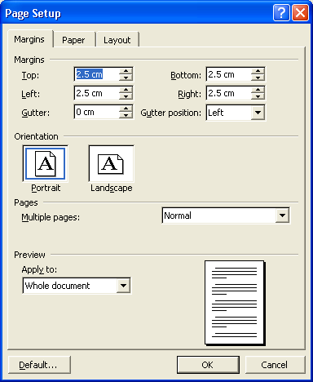The height and width of the screenshot is (382, 313).
Task: Click the Help question mark button
Action: [281, 12]
